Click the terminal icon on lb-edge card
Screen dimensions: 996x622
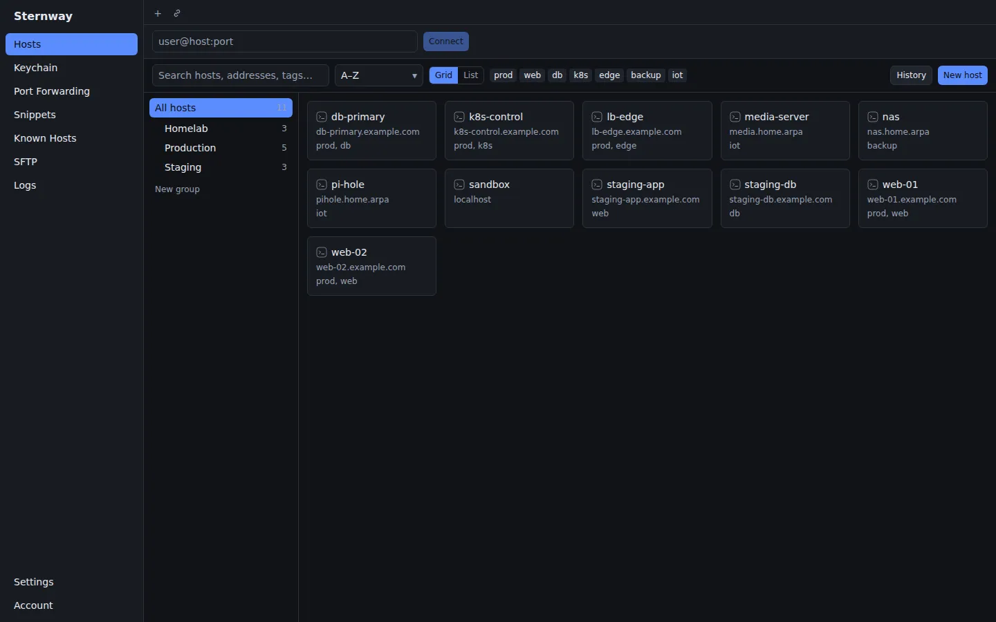click(x=597, y=117)
